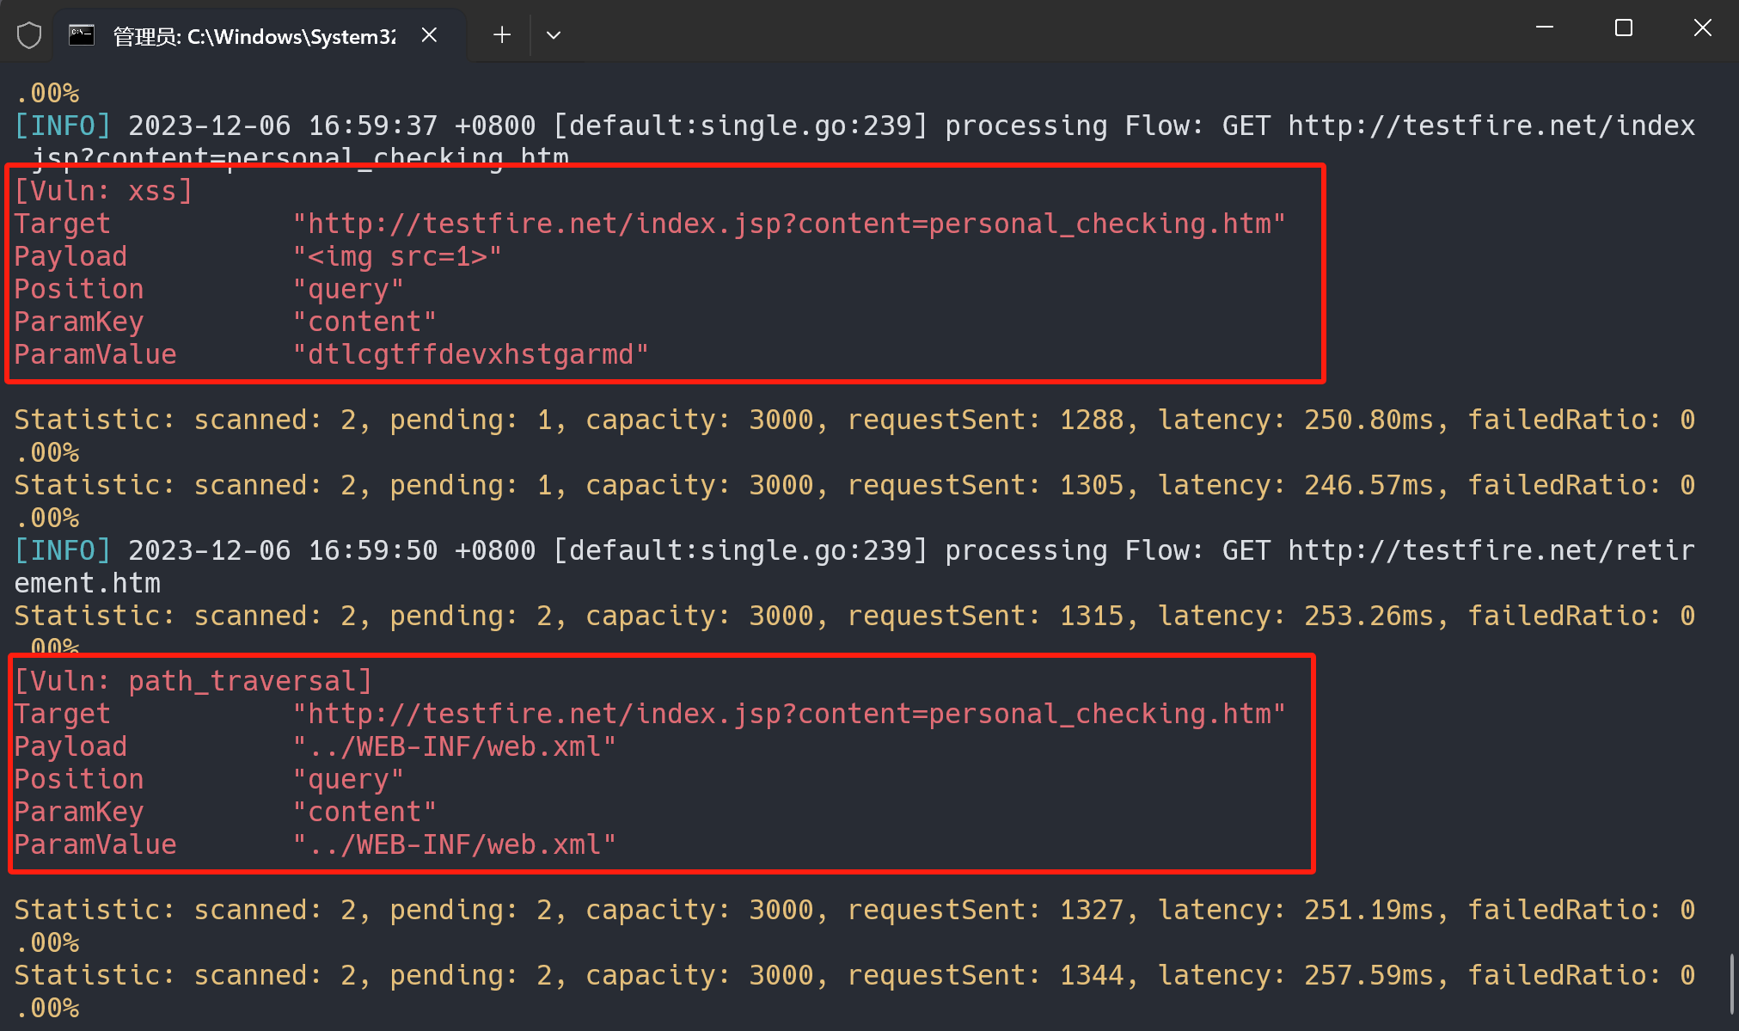Click the first [INFO] log tag
This screenshot has height=1031, width=1739.
pyautogui.click(x=63, y=126)
